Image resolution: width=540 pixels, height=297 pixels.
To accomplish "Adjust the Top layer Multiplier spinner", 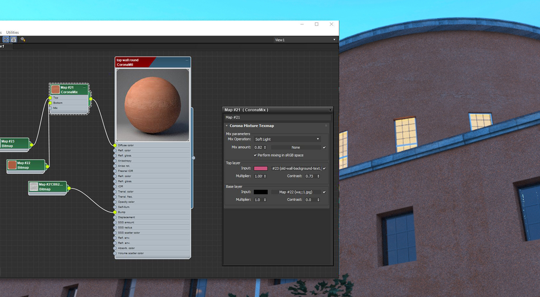I will click(265, 176).
